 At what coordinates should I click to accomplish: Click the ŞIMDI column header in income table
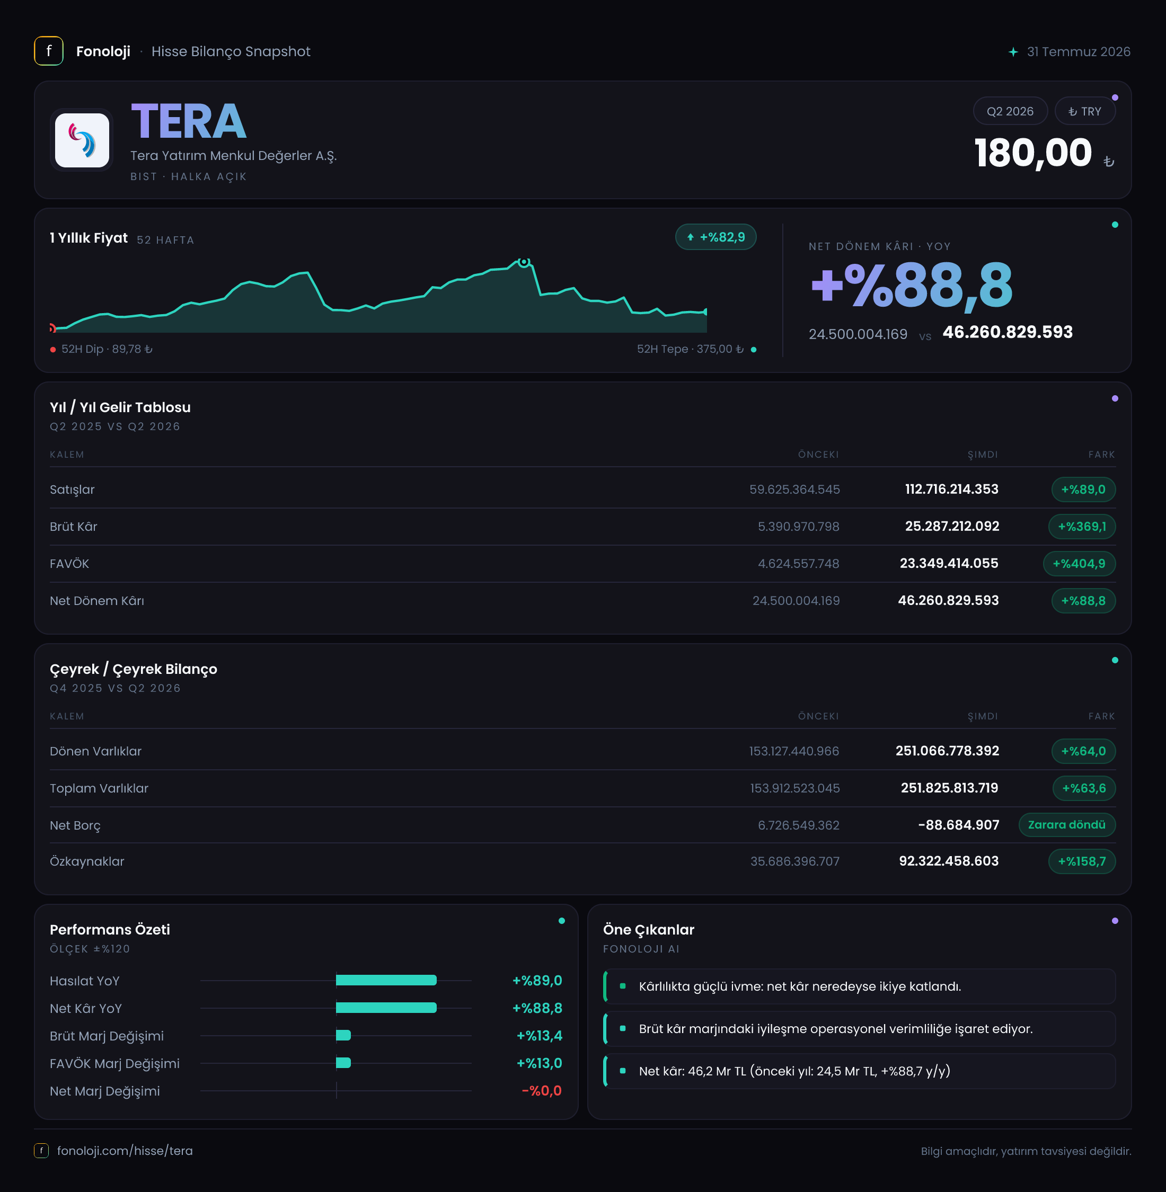(982, 454)
